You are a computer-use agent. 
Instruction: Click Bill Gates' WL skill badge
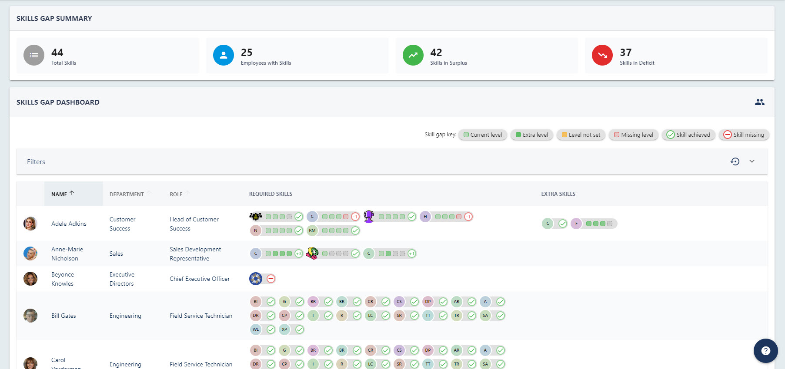click(256, 329)
